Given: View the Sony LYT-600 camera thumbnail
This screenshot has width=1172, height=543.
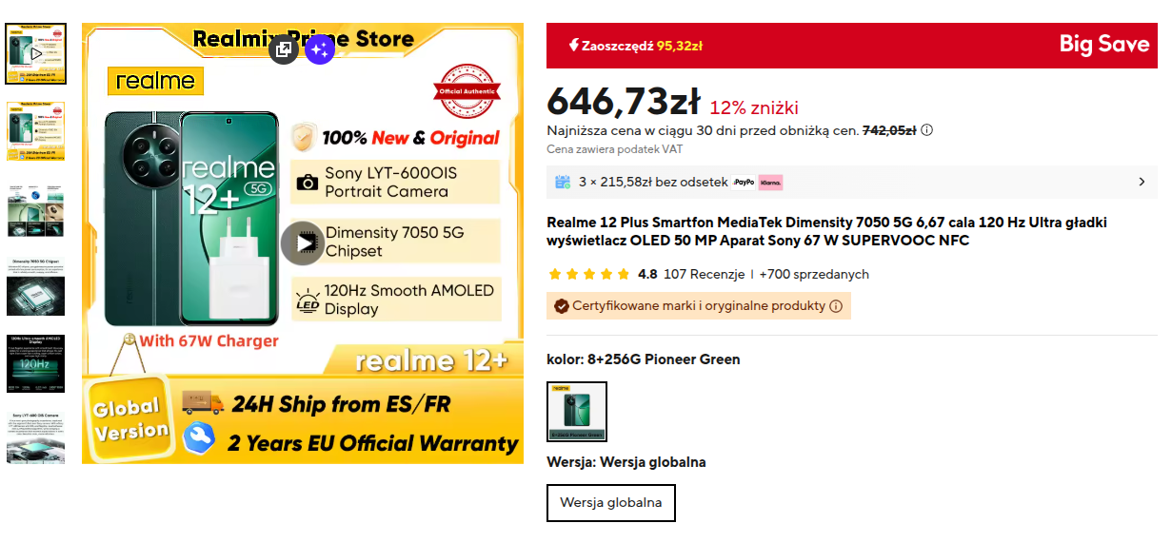Looking at the screenshot, I should pos(36,438).
